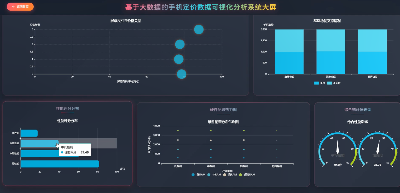
Task: Click the 返回首页 back button
Action: 20,7
